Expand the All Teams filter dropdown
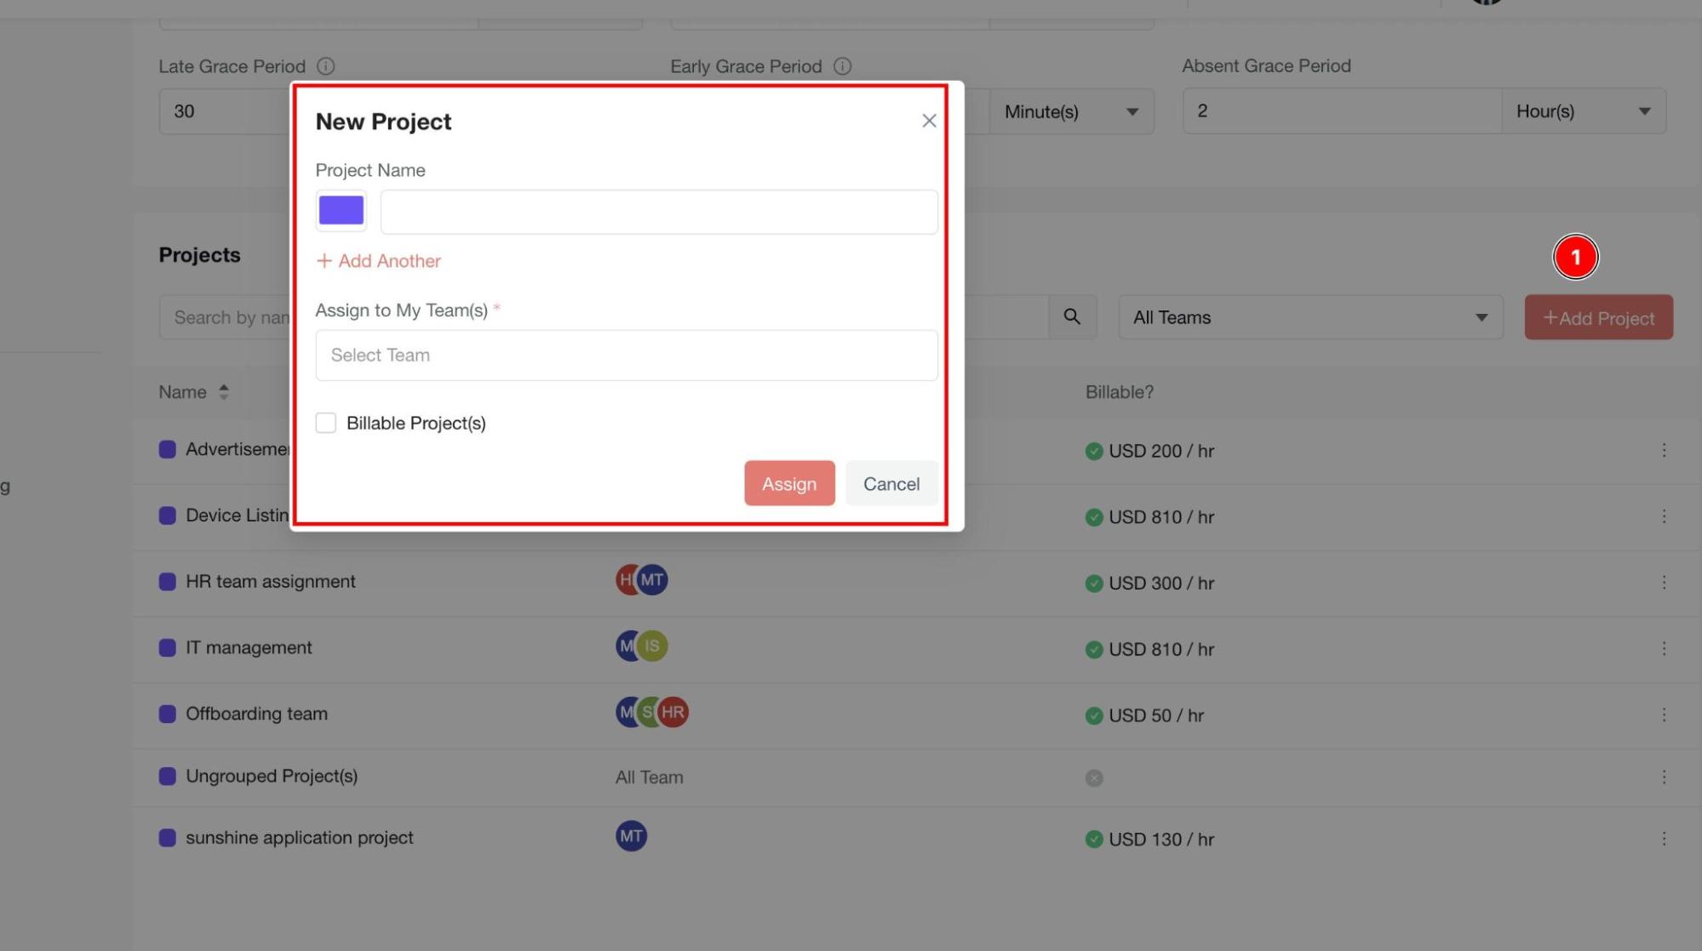 click(x=1309, y=317)
